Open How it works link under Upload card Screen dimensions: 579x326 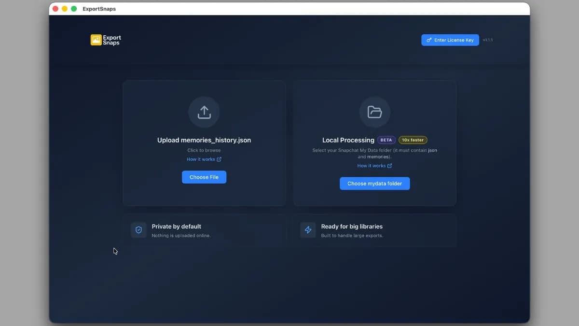pyautogui.click(x=204, y=159)
